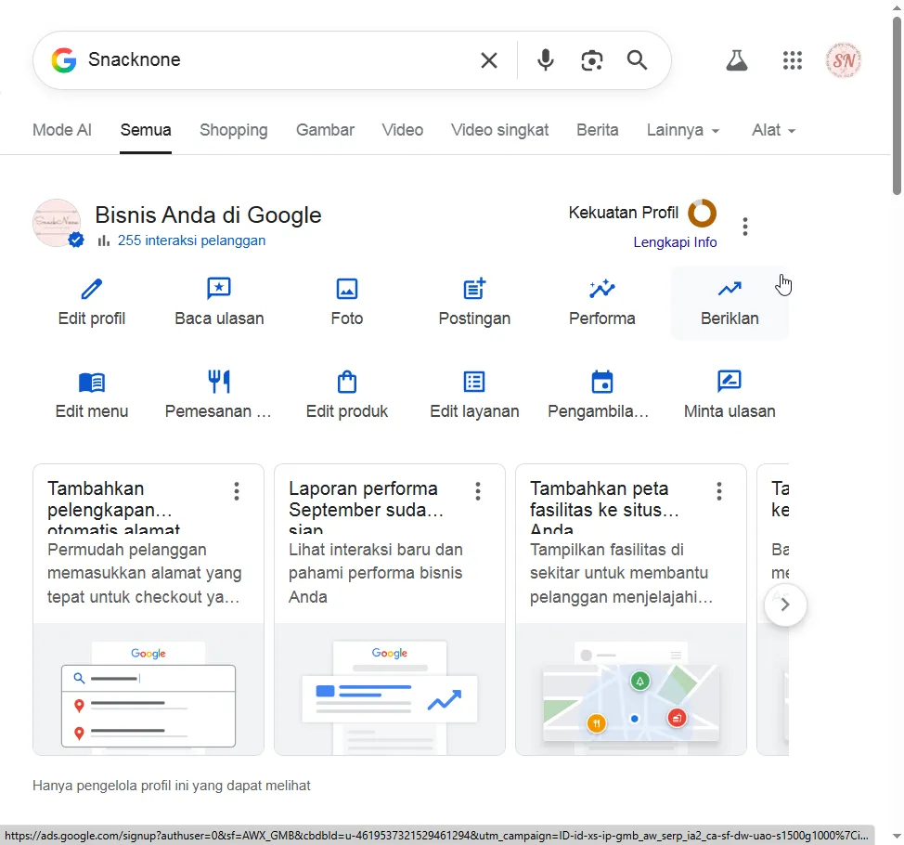Open the Shopping tab
This screenshot has height=845, width=904.
(x=234, y=130)
